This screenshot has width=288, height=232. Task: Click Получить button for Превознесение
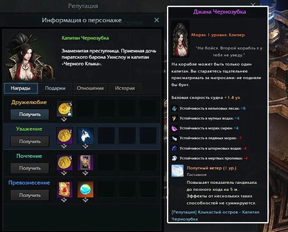point(30,195)
